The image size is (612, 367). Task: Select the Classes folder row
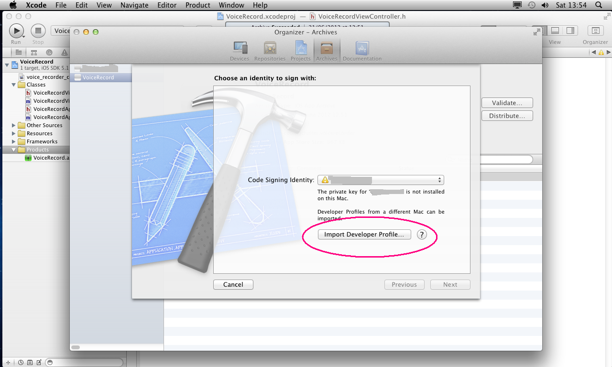[35, 85]
